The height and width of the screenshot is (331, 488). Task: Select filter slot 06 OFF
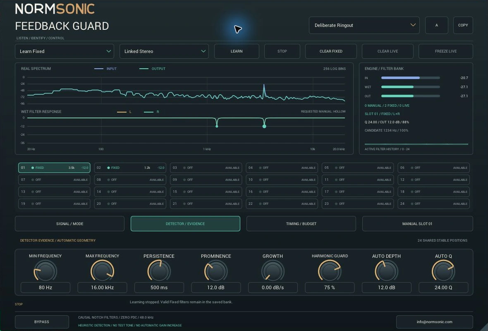[433, 168]
